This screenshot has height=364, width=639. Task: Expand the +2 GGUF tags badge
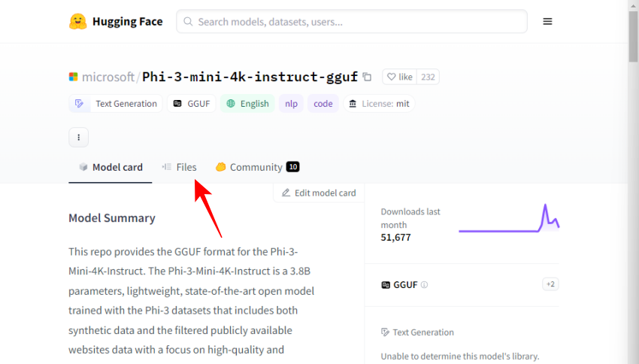[x=550, y=284]
